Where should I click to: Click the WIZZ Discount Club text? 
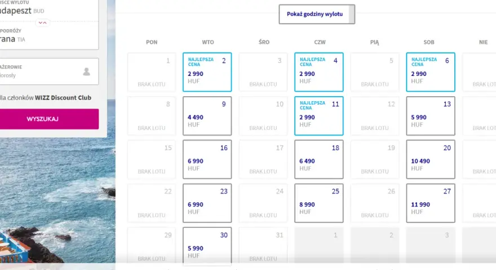pyautogui.click(x=63, y=98)
